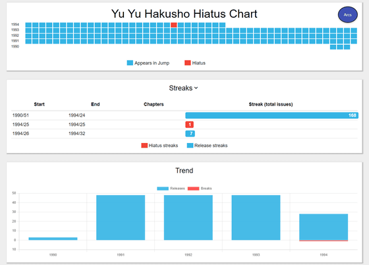The height and width of the screenshot is (265, 369).
Task: Click 1992 x-axis label in Trend chart
Action: click(188, 254)
